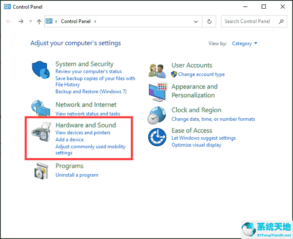Open the Ease of Access icon
The height and width of the screenshot is (239, 293).
point(157,138)
